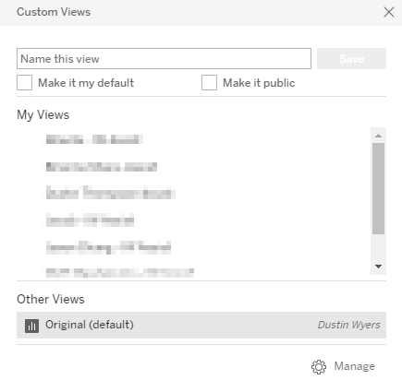
Task: Click the bar chart icon beside Original (default)
Action: (31, 326)
